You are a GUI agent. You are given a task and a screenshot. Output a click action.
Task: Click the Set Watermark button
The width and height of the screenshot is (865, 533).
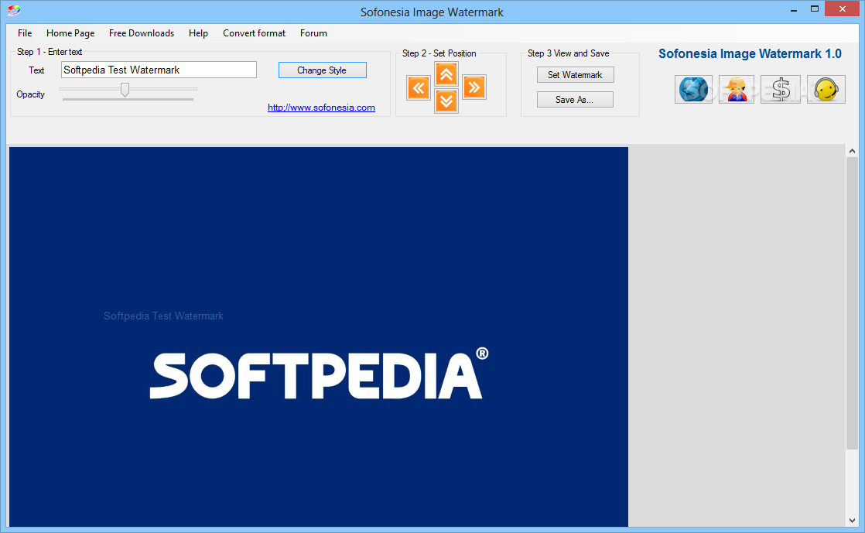coord(575,74)
